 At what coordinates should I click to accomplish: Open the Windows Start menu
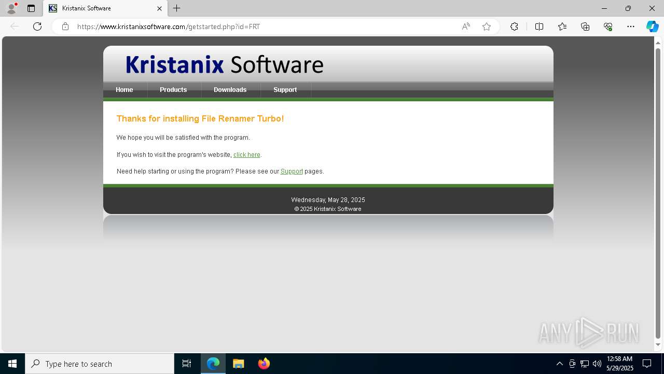click(x=12, y=364)
